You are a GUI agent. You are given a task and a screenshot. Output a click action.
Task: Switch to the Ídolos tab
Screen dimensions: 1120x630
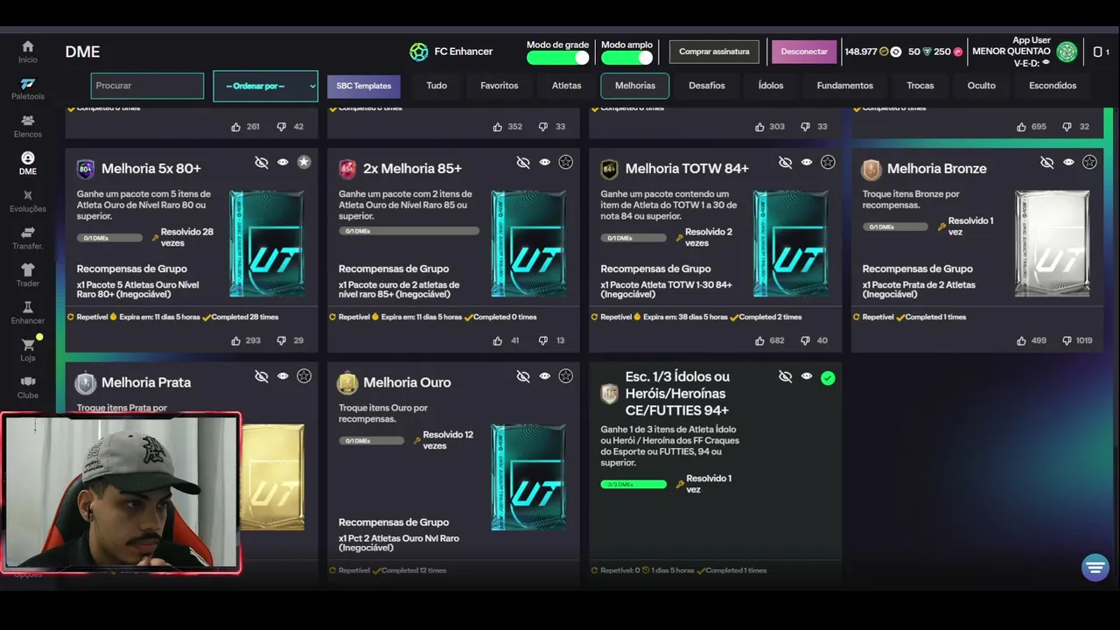click(771, 86)
